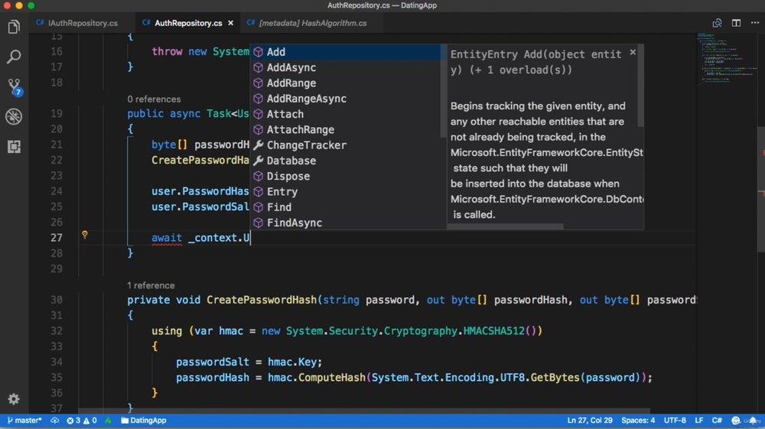This screenshot has width=765, height=429.
Task: Close the suggestion documentation panel
Action: tap(633, 52)
